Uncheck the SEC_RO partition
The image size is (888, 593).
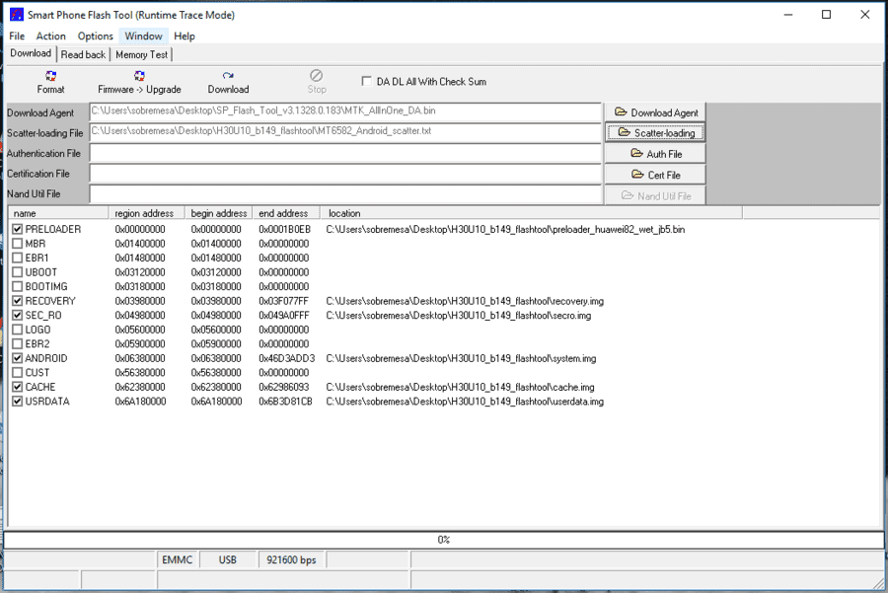pyautogui.click(x=18, y=316)
